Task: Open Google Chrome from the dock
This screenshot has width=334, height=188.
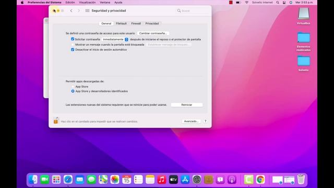Action: coord(260,180)
